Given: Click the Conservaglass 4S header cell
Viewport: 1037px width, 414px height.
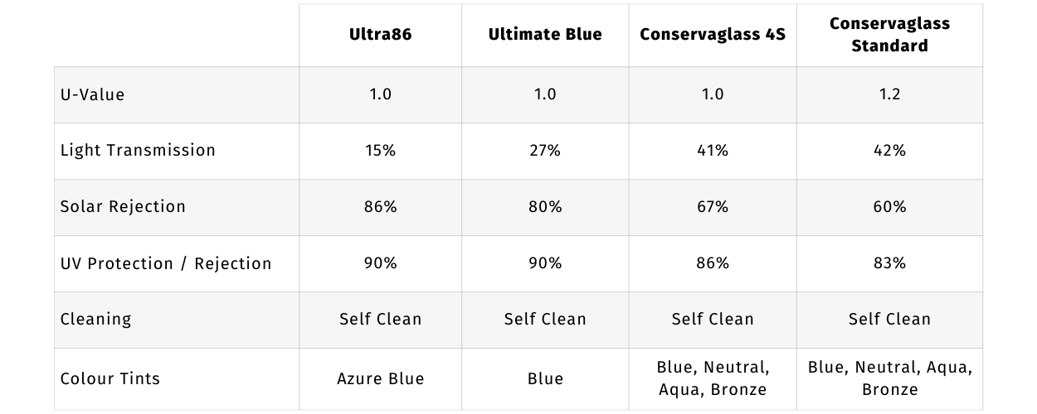Looking at the screenshot, I should [712, 35].
